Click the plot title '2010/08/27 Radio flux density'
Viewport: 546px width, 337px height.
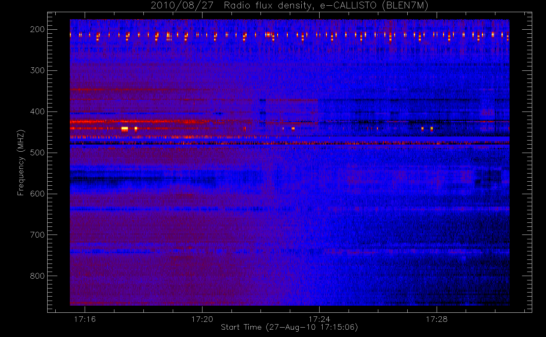233,6
